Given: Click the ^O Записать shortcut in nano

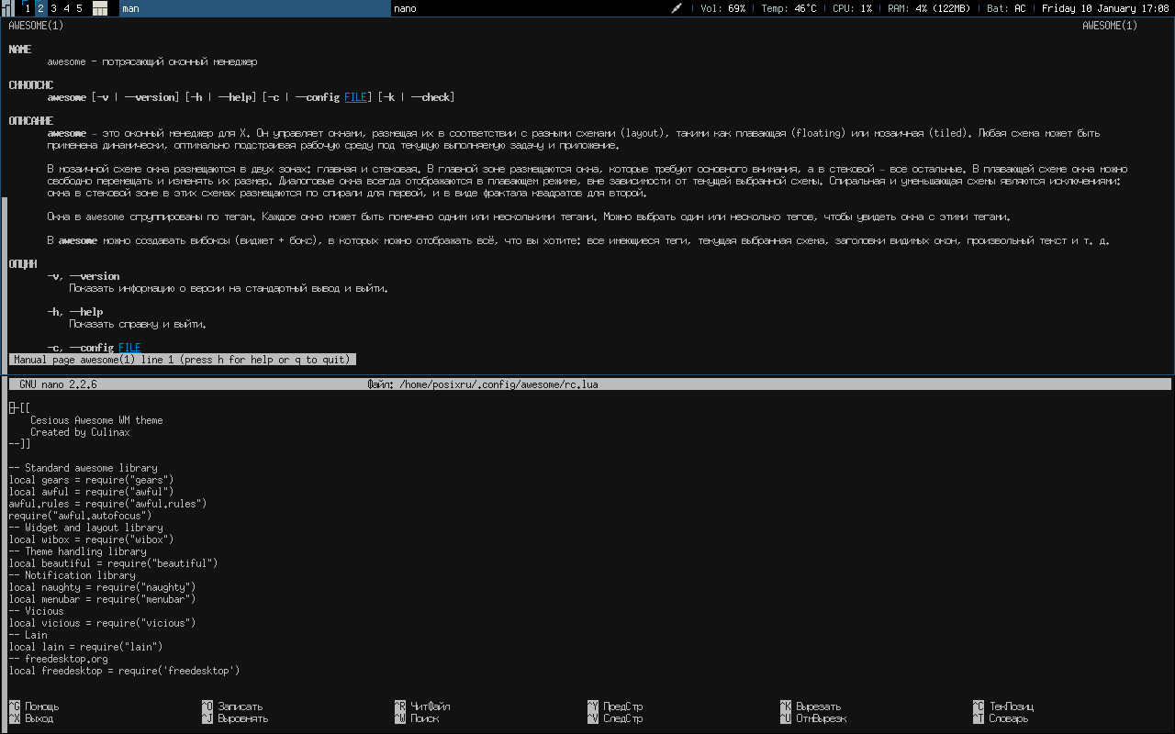Looking at the screenshot, I should 232,706.
